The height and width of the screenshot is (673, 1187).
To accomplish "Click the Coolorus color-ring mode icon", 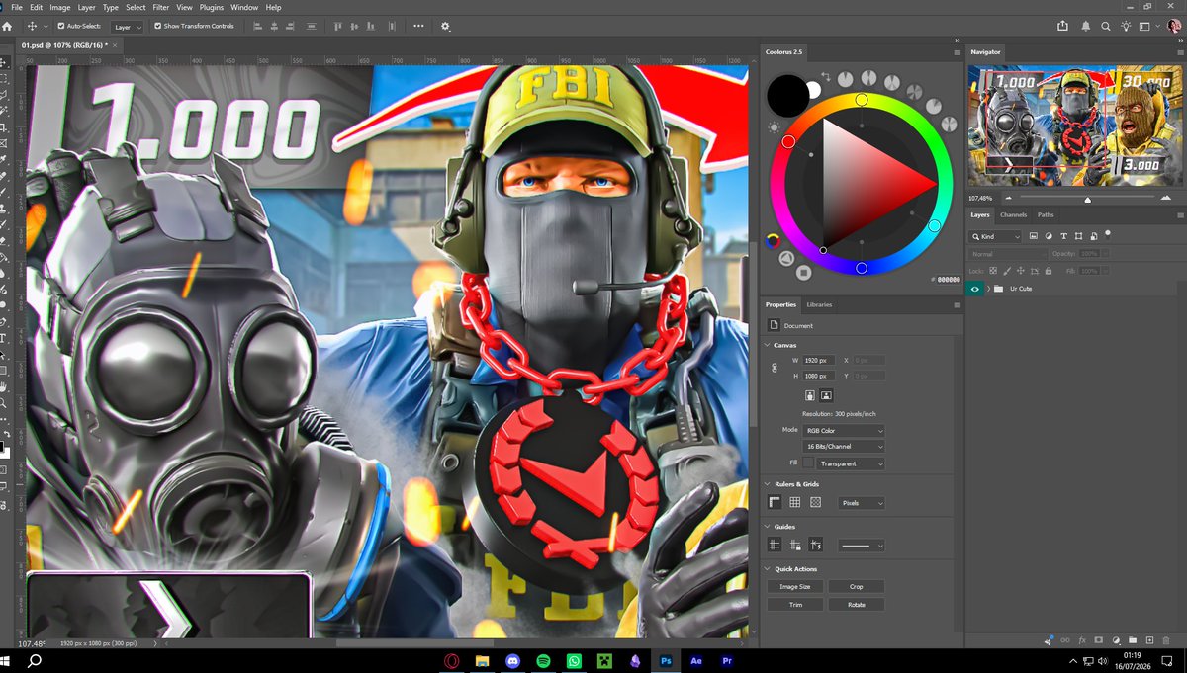I will point(773,240).
